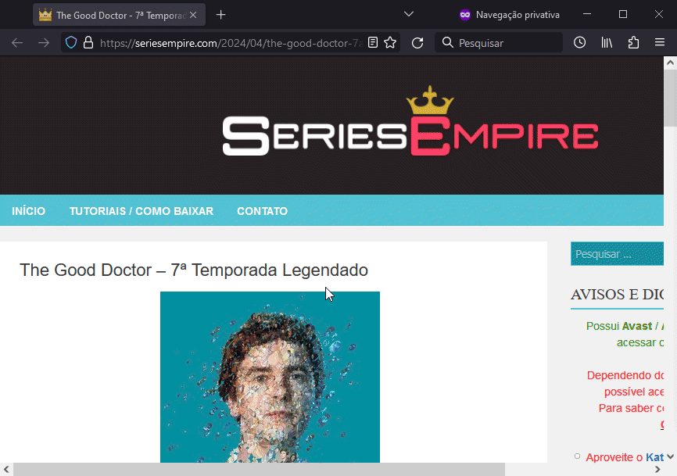This screenshot has width=677, height=476.
Task: Open a new tab with plus button
Action: tap(221, 15)
